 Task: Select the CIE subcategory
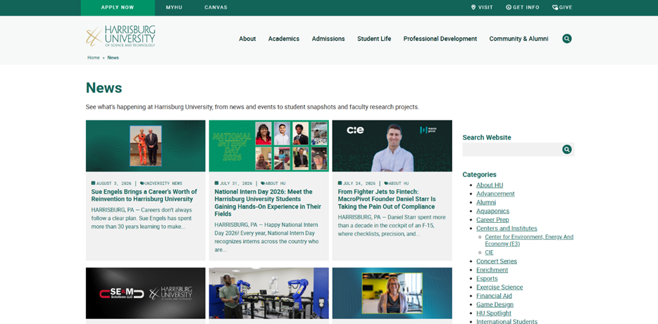[489, 252]
